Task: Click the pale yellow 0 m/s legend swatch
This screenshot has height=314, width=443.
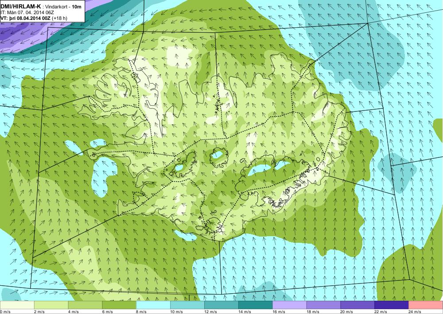Action: [17, 305]
